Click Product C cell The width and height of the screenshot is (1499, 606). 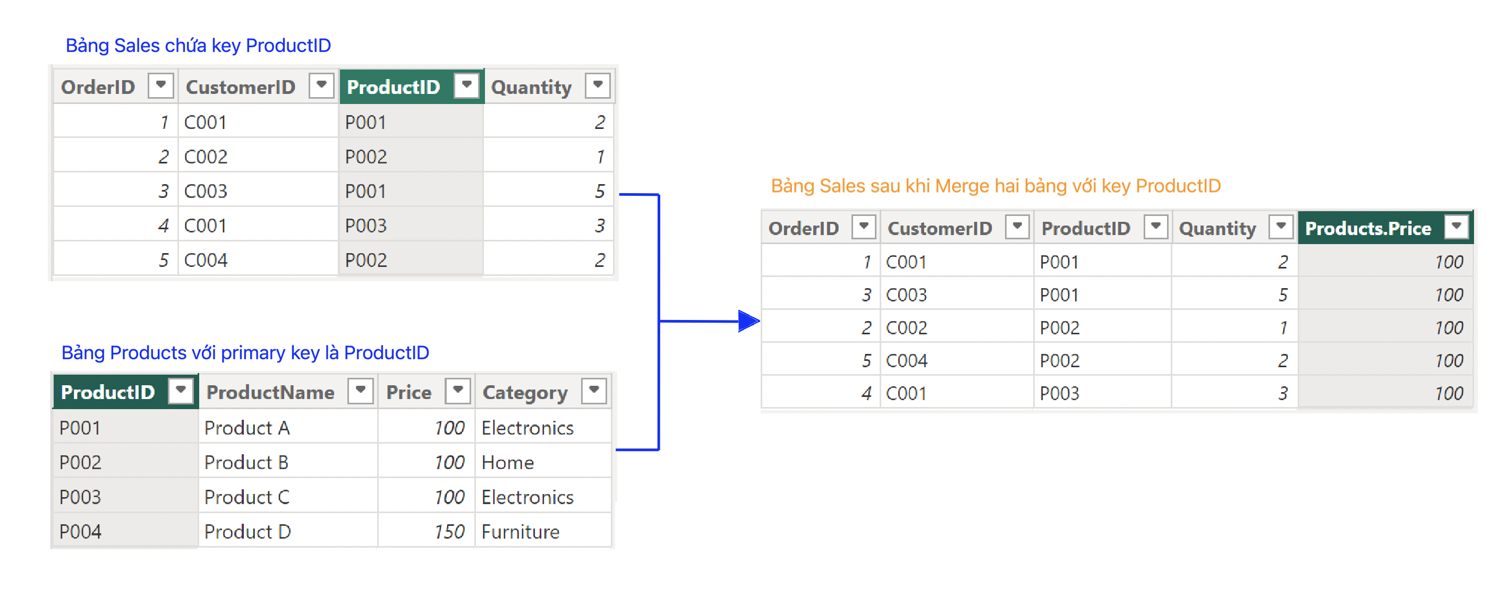tap(288, 496)
